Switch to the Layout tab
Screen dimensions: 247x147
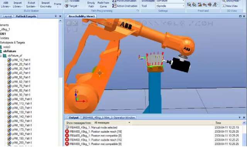(7, 16)
